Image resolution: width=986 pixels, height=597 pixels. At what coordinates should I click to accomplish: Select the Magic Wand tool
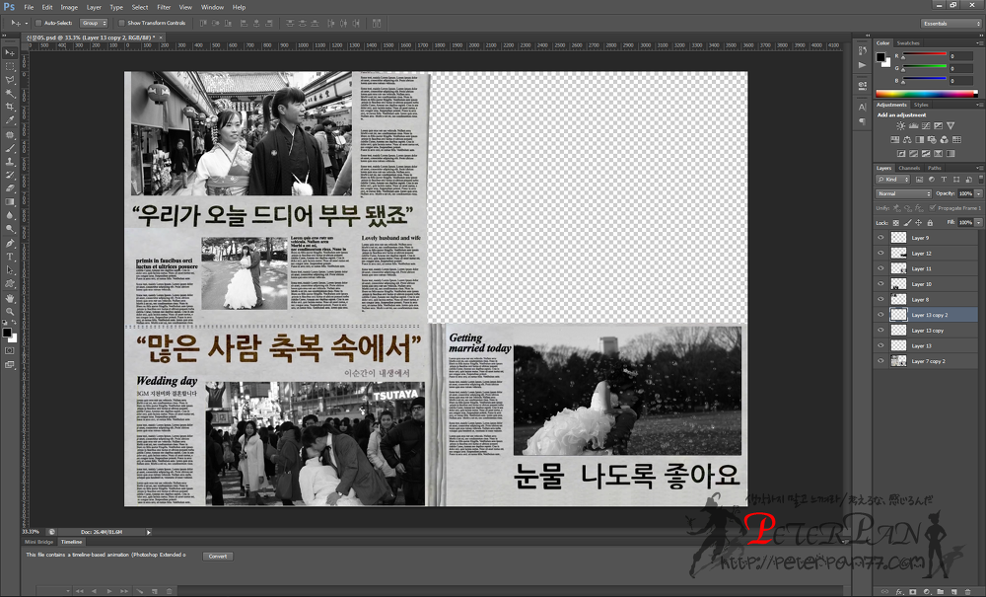[x=10, y=94]
